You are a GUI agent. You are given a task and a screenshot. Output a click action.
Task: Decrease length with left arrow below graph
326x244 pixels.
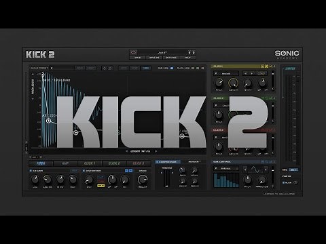click(x=126, y=151)
